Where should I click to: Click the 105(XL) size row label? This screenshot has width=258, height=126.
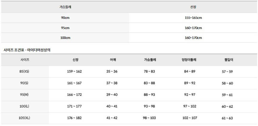(25, 118)
